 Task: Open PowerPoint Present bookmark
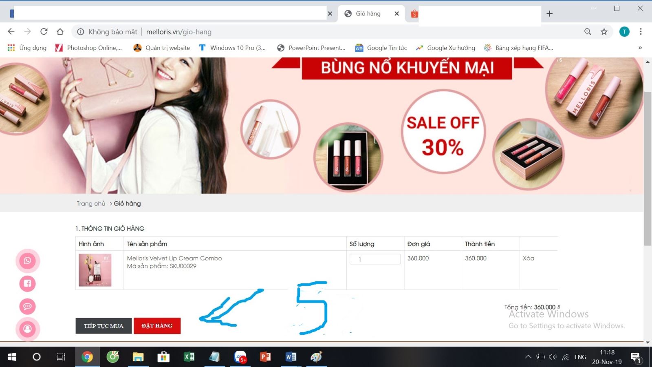point(311,48)
